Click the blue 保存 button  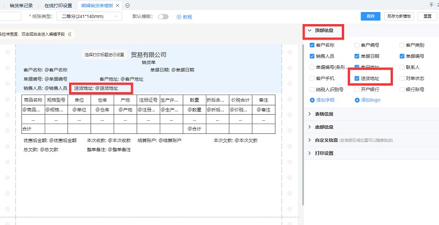(370, 16)
